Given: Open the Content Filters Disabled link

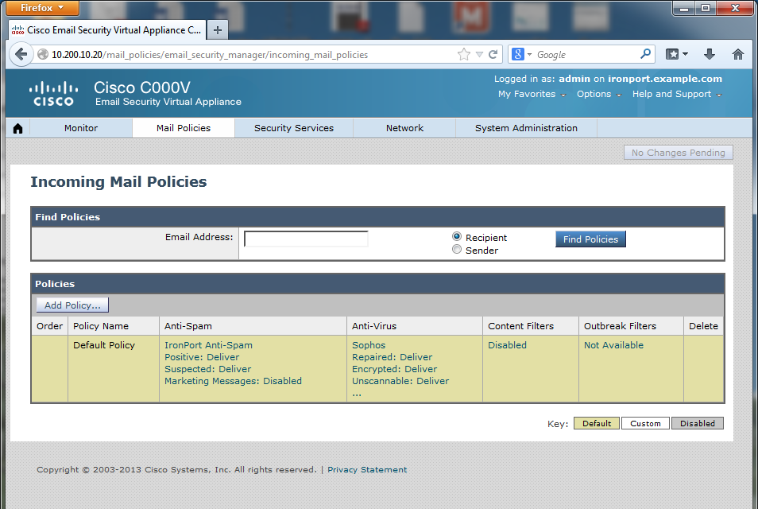Looking at the screenshot, I should 507,345.
